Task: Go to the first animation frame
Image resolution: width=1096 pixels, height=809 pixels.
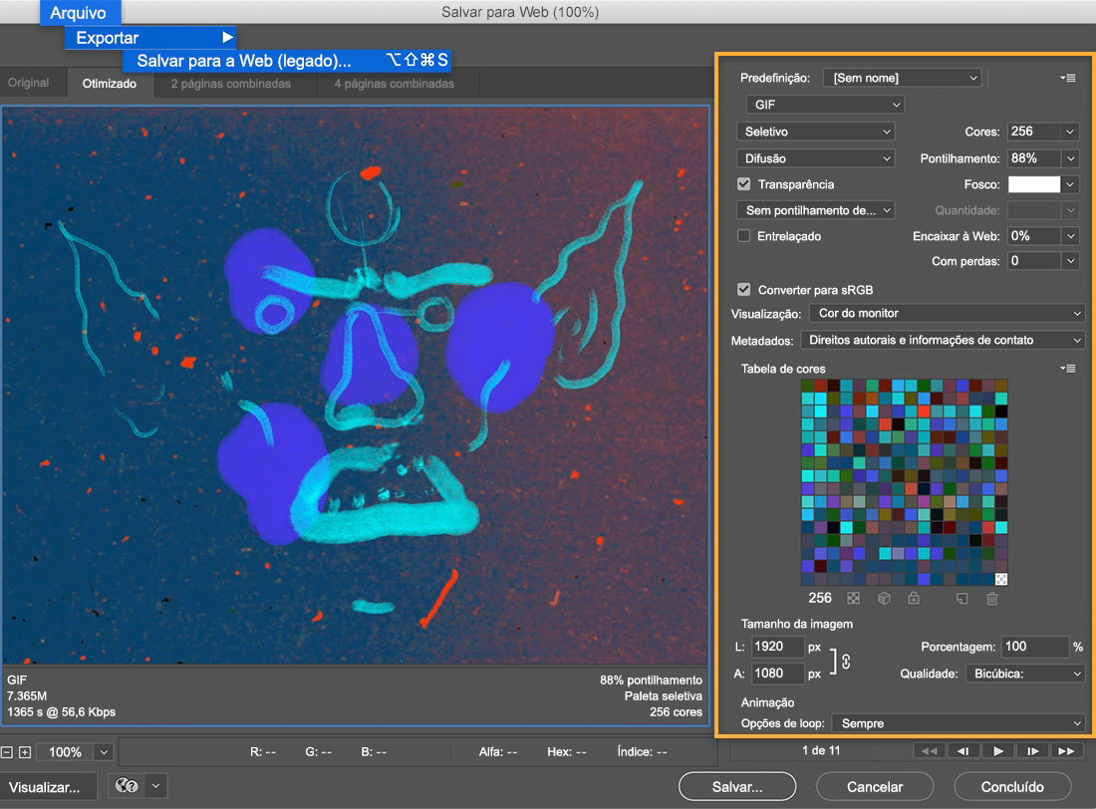Action: tap(929, 751)
